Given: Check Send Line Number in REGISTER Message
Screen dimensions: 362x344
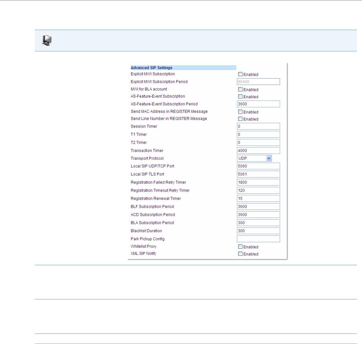Looking at the screenshot, I should pos(240,119).
